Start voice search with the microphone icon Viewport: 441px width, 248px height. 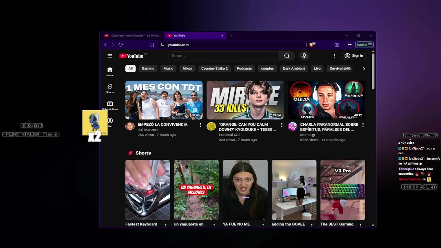(x=304, y=56)
